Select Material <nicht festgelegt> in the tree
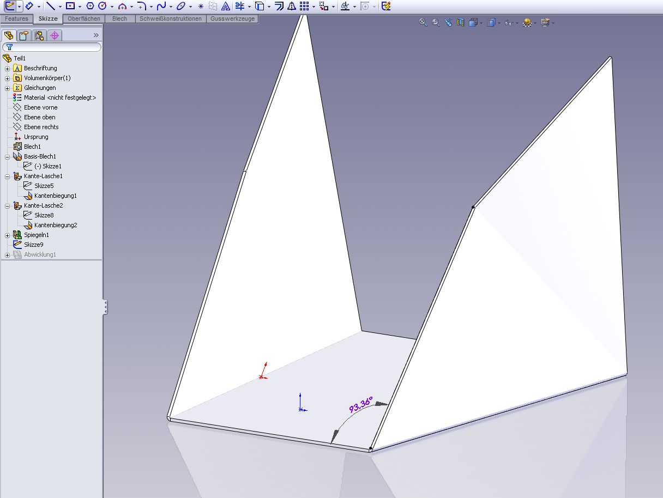The width and height of the screenshot is (663, 498). [x=60, y=98]
